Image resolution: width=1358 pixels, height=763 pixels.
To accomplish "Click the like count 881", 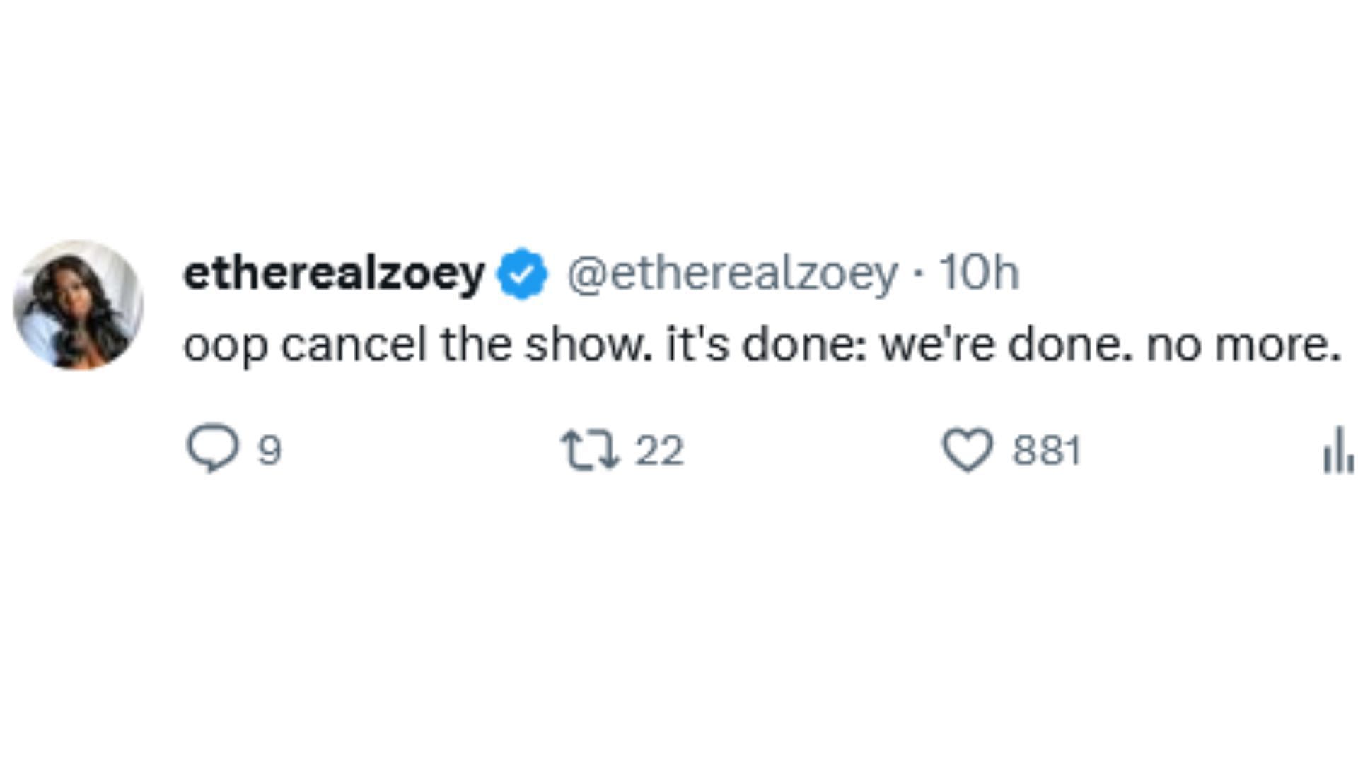I will click(1047, 450).
